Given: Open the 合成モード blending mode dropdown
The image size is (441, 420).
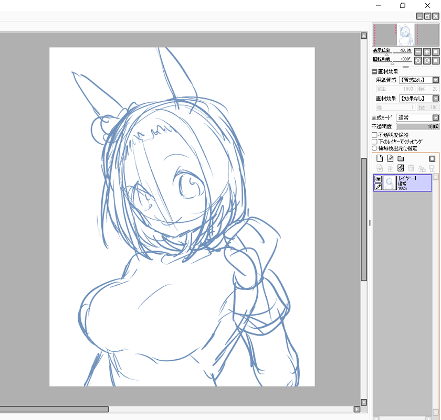Looking at the screenshot, I should click(435, 118).
